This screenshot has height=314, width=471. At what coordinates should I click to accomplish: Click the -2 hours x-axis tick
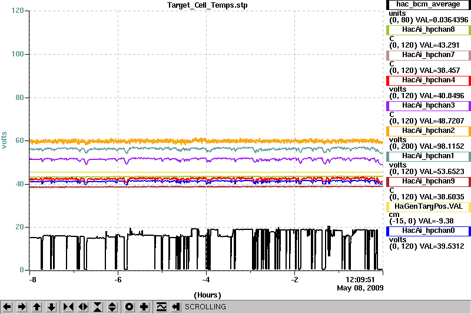(x=294, y=280)
